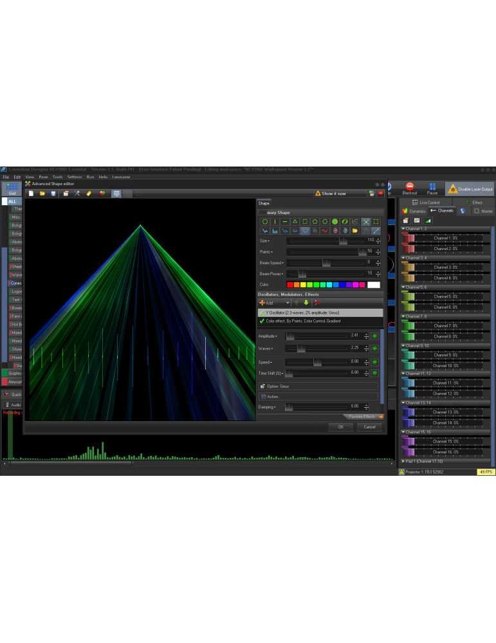Click the 'Show it now' button

(x=333, y=193)
